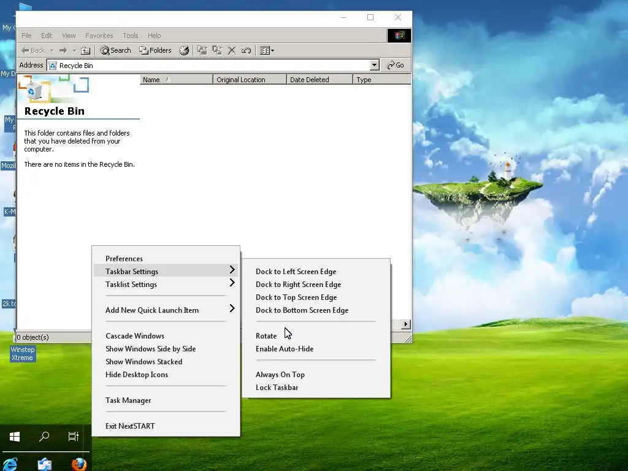Sort by Date Deleted column header
The height and width of the screenshot is (471, 628).
click(x=320, y=80)
